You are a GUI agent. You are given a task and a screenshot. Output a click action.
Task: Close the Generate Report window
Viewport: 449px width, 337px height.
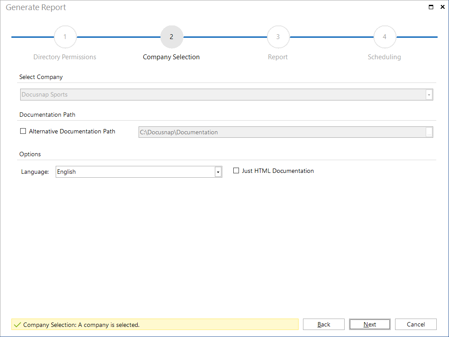coord(442,7)
